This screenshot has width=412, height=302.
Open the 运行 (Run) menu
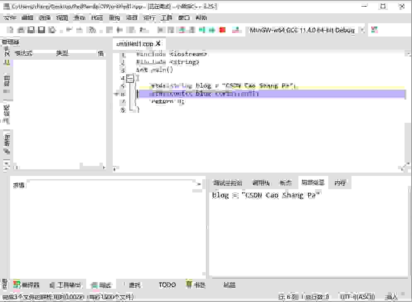(149, 18)
